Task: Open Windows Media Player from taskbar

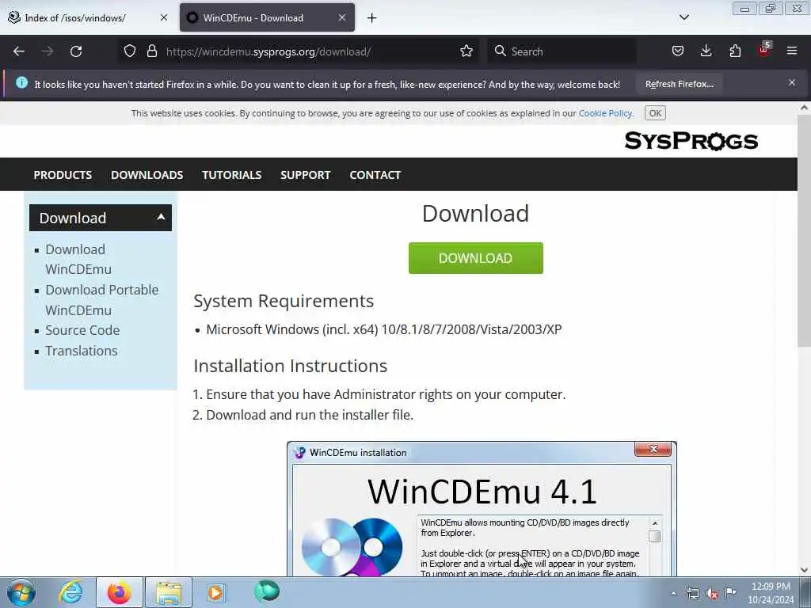Action: (x=215, y=592)
